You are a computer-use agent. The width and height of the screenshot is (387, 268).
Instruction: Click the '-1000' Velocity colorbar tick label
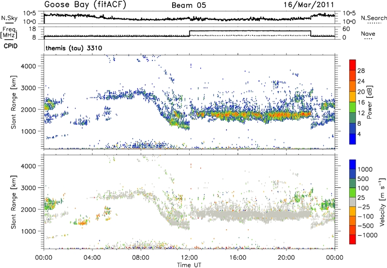(x=368, y=235)
